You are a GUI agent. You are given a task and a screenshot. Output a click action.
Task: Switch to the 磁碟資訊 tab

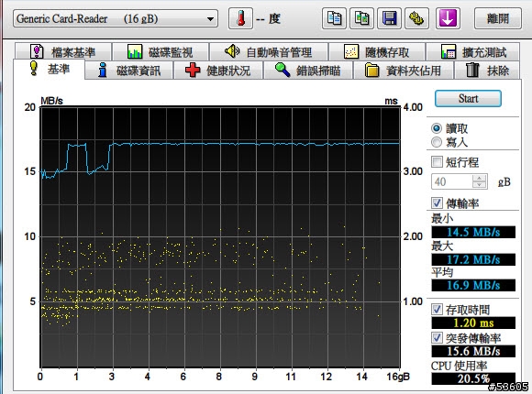129,71
